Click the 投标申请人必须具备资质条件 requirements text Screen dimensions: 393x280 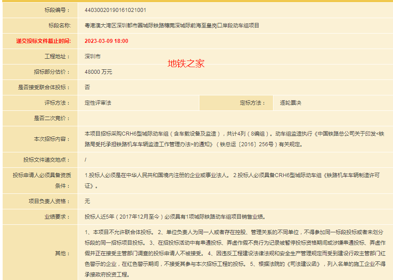point(232,180)
